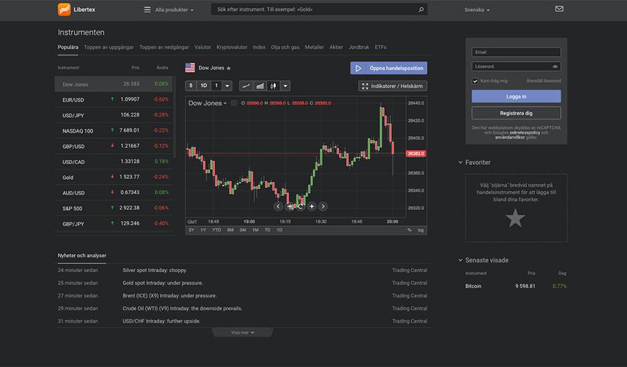Screen dimensions: 627x367
Task: Open the chart type dropdown arrow
Action: (285, 86)
